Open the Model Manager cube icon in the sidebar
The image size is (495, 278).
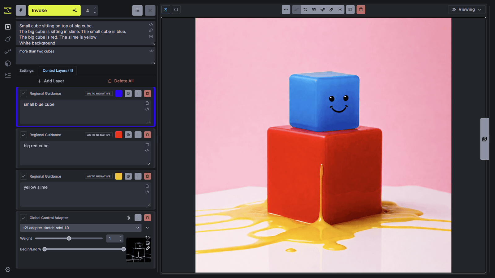pyautogui.click(x=8, y=63)
